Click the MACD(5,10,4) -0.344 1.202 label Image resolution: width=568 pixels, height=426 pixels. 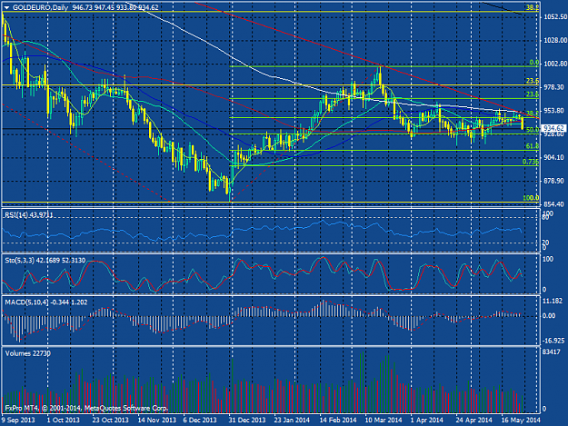tap(46, 302)
